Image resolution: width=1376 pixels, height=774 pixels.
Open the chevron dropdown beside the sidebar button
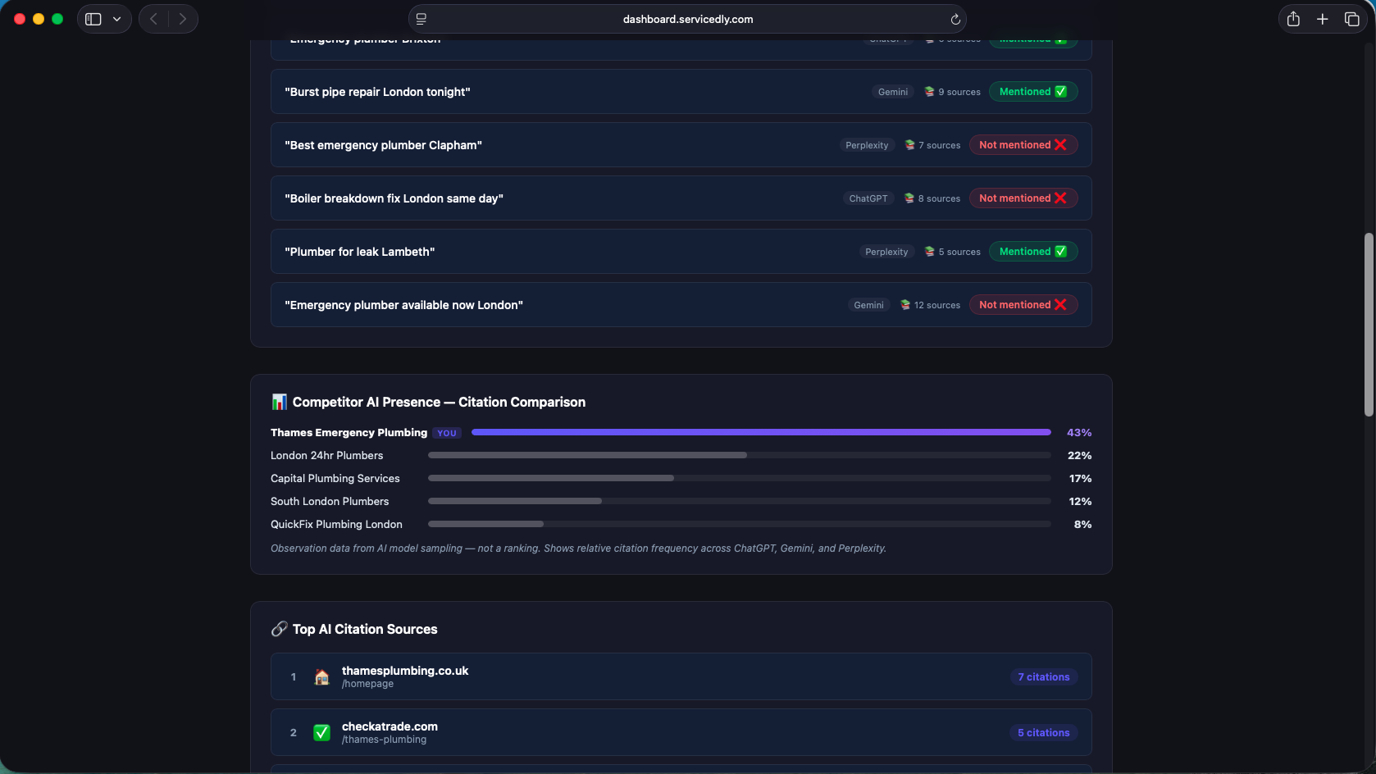tap(116, 18)
